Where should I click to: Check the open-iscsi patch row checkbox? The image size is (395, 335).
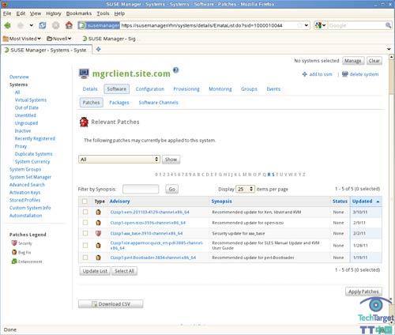coord(85,223)
